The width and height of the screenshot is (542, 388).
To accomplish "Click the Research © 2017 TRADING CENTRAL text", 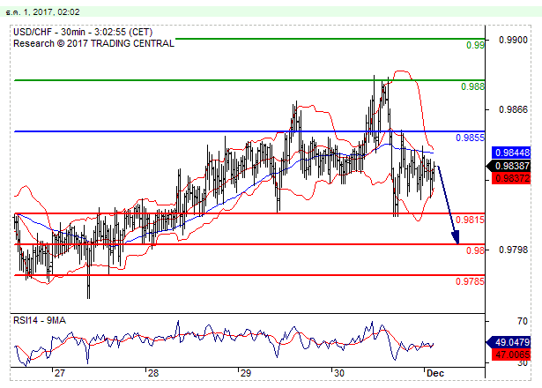I will pos(93,43).
